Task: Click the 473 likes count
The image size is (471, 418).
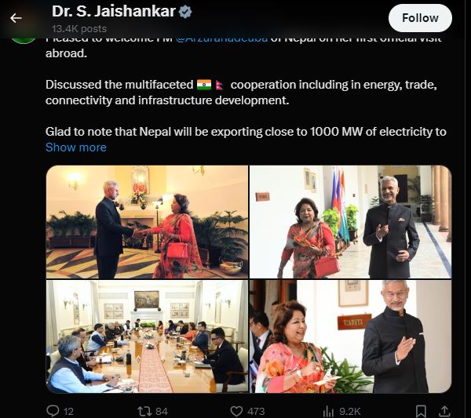Action: (x=256, y=411)
